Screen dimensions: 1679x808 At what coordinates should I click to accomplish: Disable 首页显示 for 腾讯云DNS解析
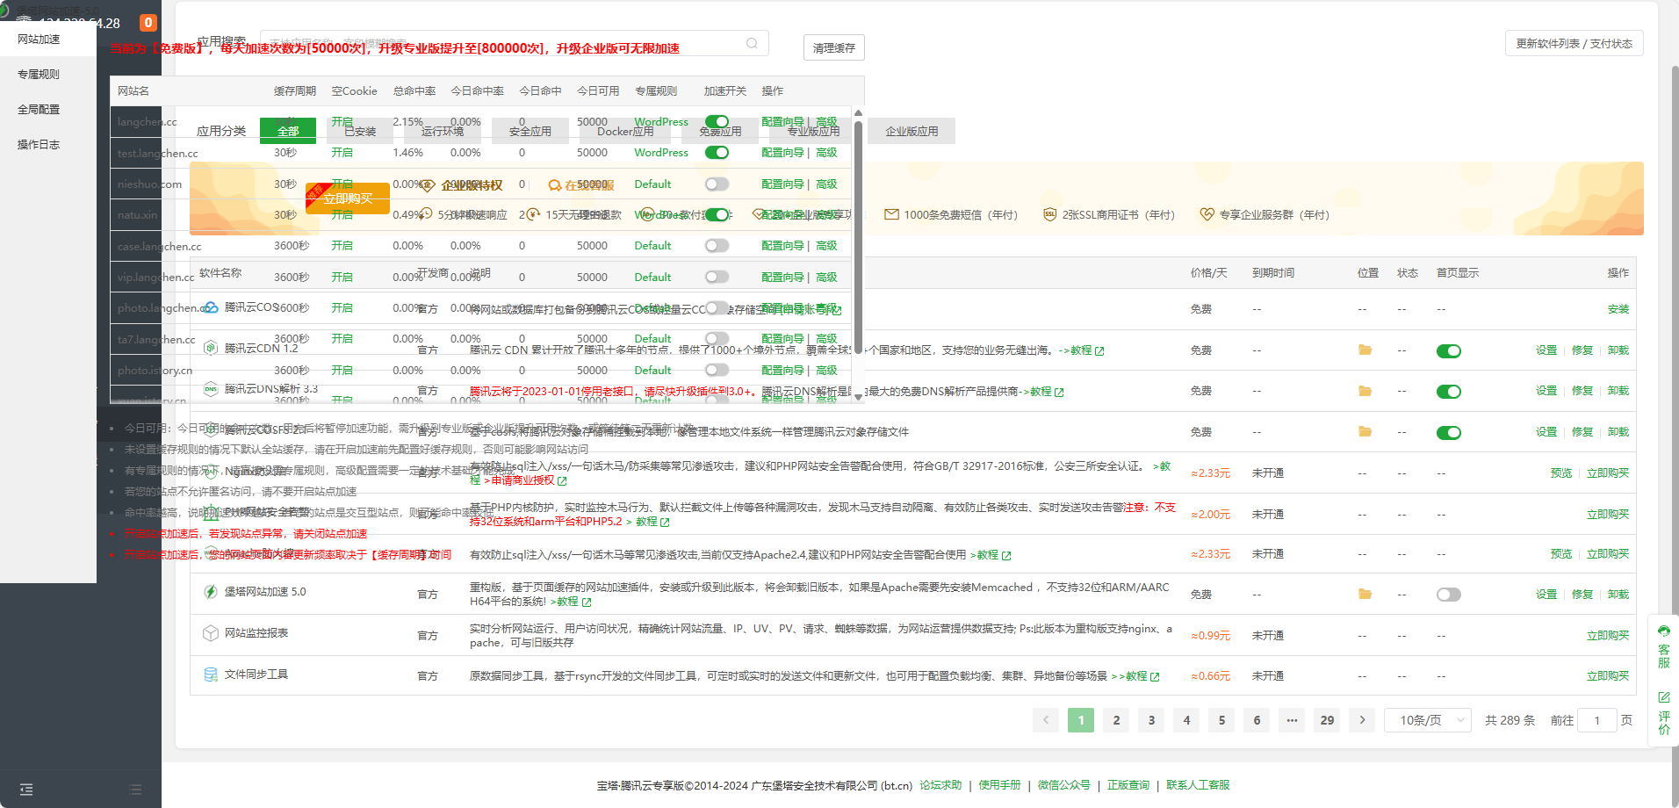[1449, 392]
